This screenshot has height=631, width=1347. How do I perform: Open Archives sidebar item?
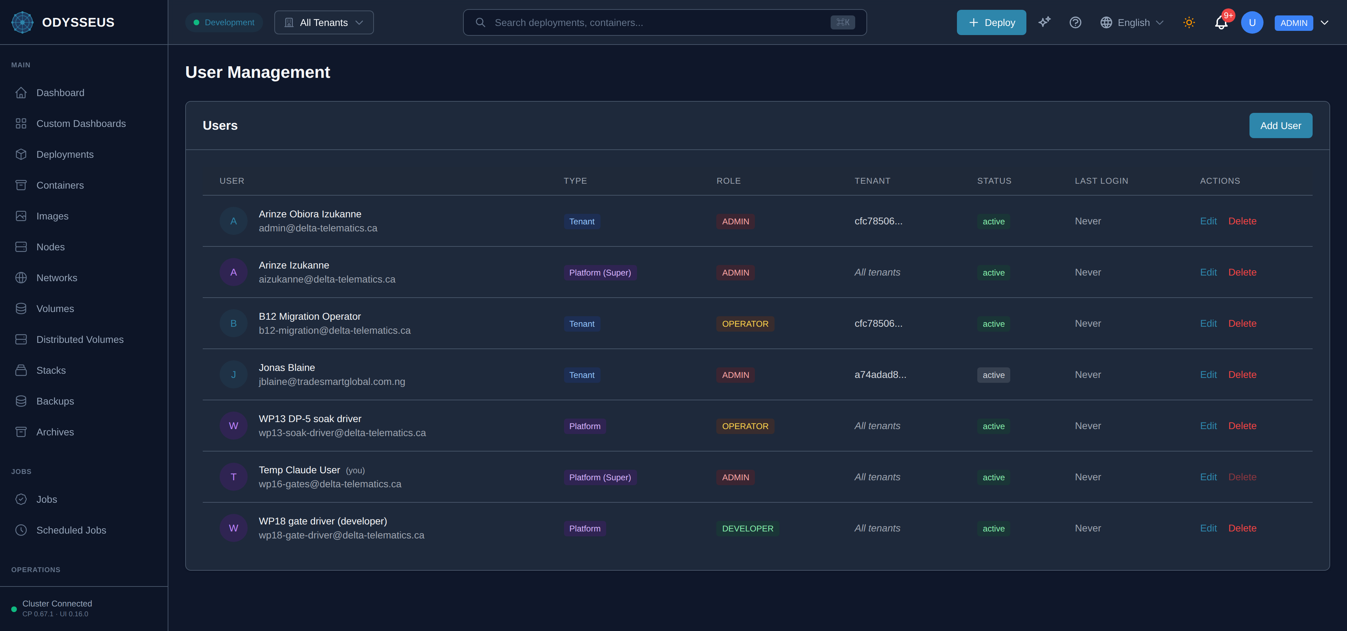pyautogui.click(x=84, y=432)
